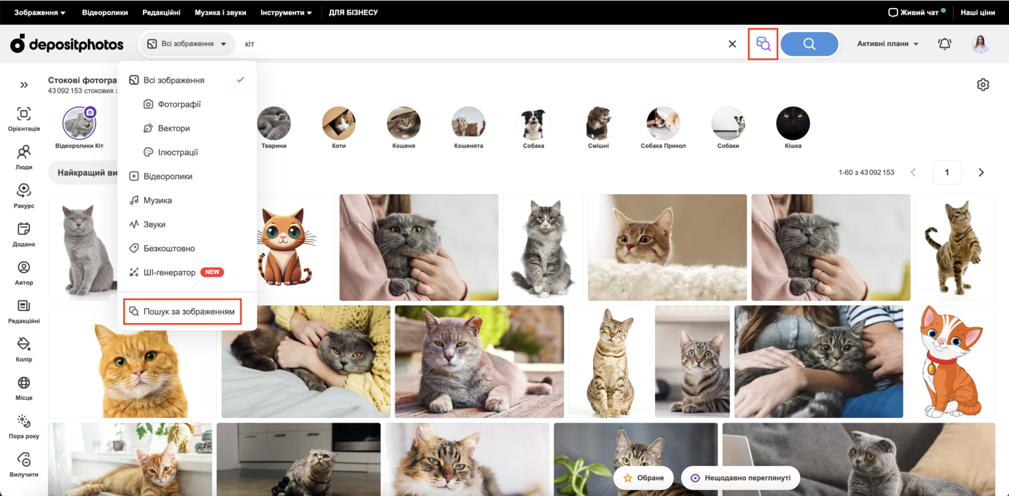Select the Відеоролики Кіт related search
Screen dimensions: 1009x496
coord(79,128)
